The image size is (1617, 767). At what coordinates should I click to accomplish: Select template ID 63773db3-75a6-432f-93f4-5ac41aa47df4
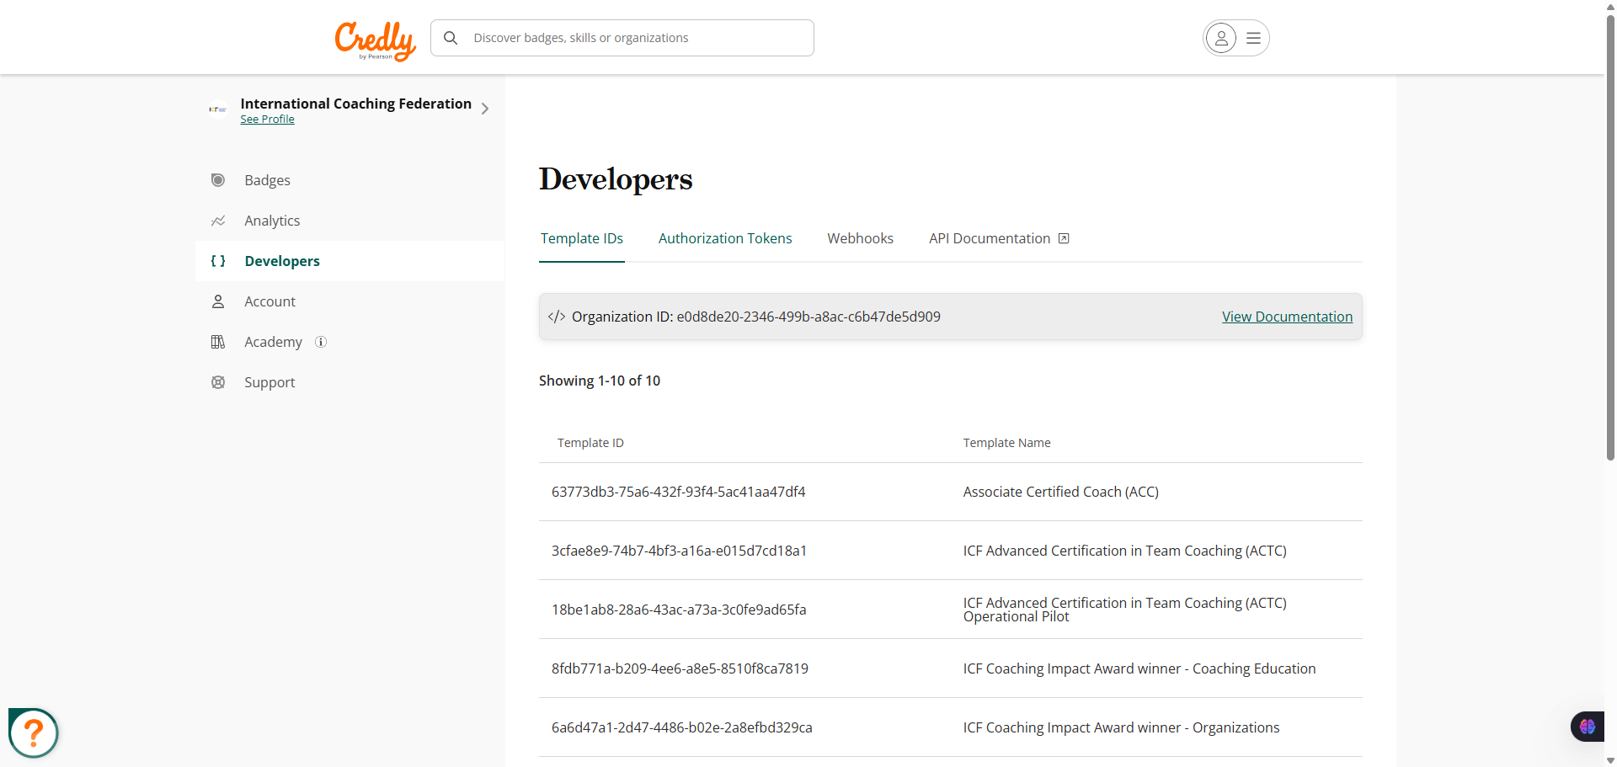679,492
